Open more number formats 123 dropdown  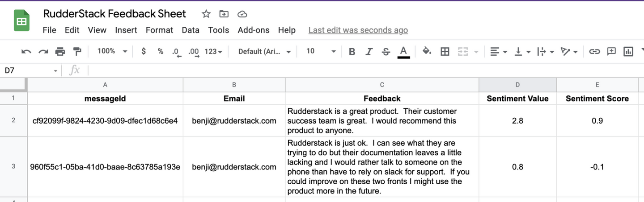213,51
